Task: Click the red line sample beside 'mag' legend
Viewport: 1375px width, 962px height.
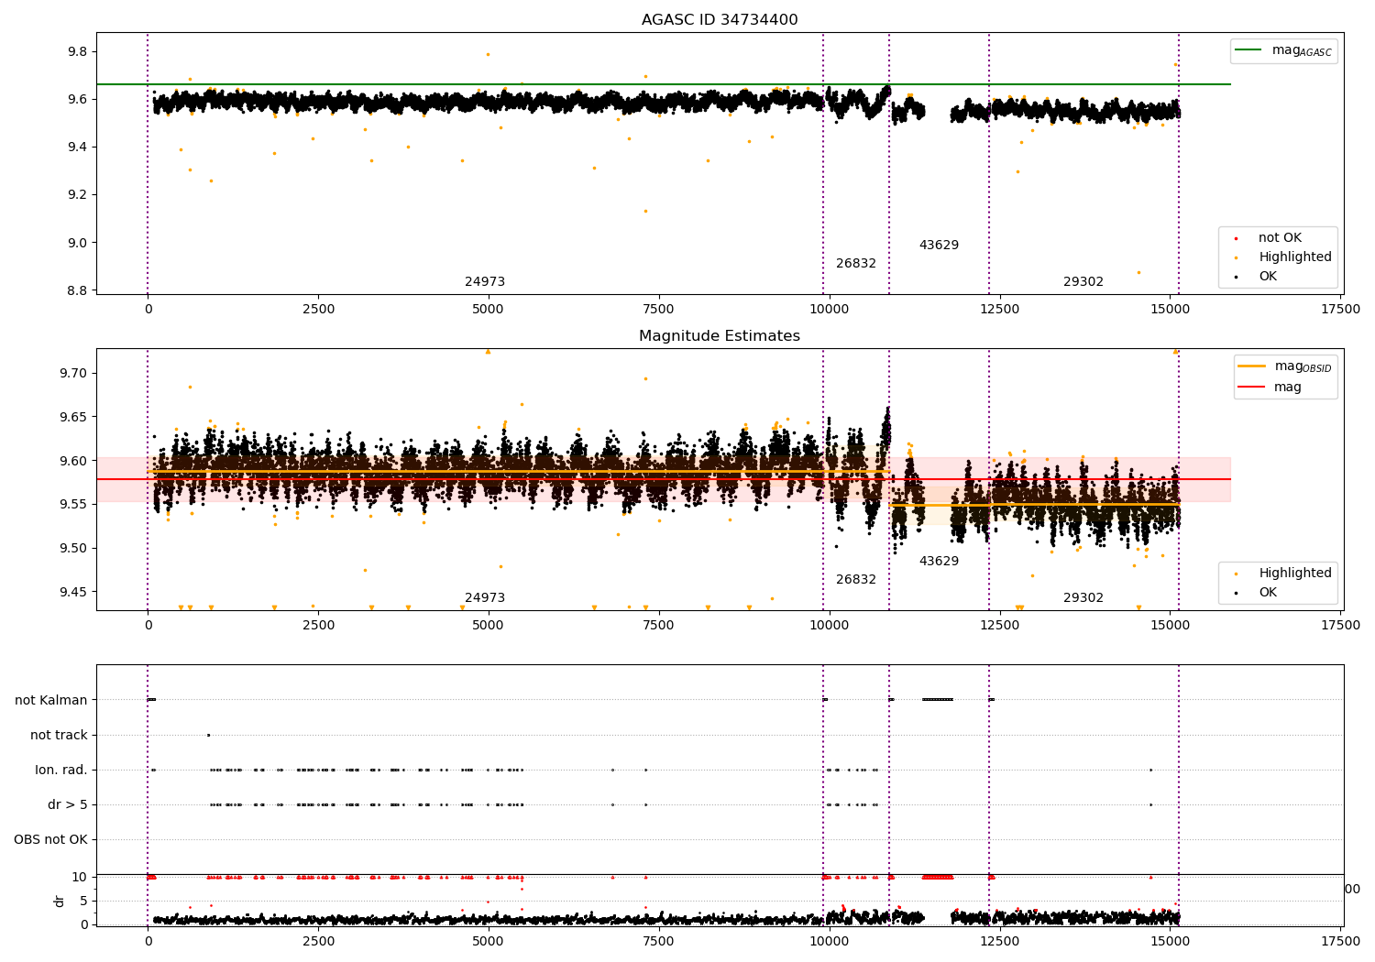Action: click(x=1251, y=388)
